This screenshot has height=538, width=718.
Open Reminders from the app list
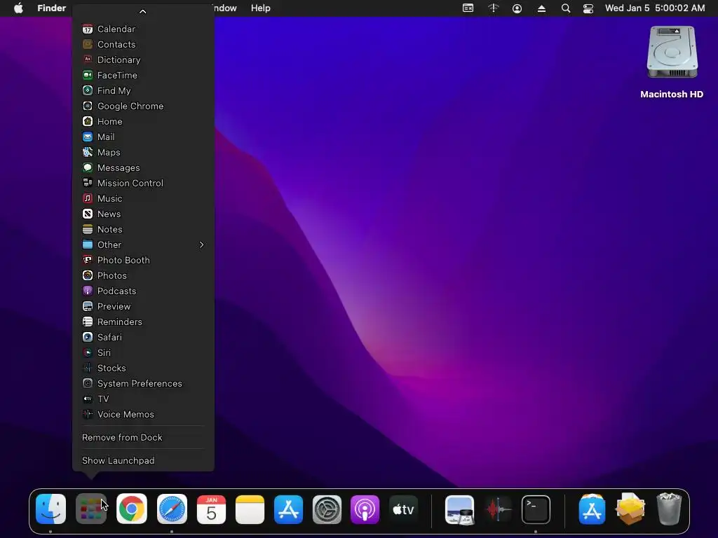tap(143, 322)
